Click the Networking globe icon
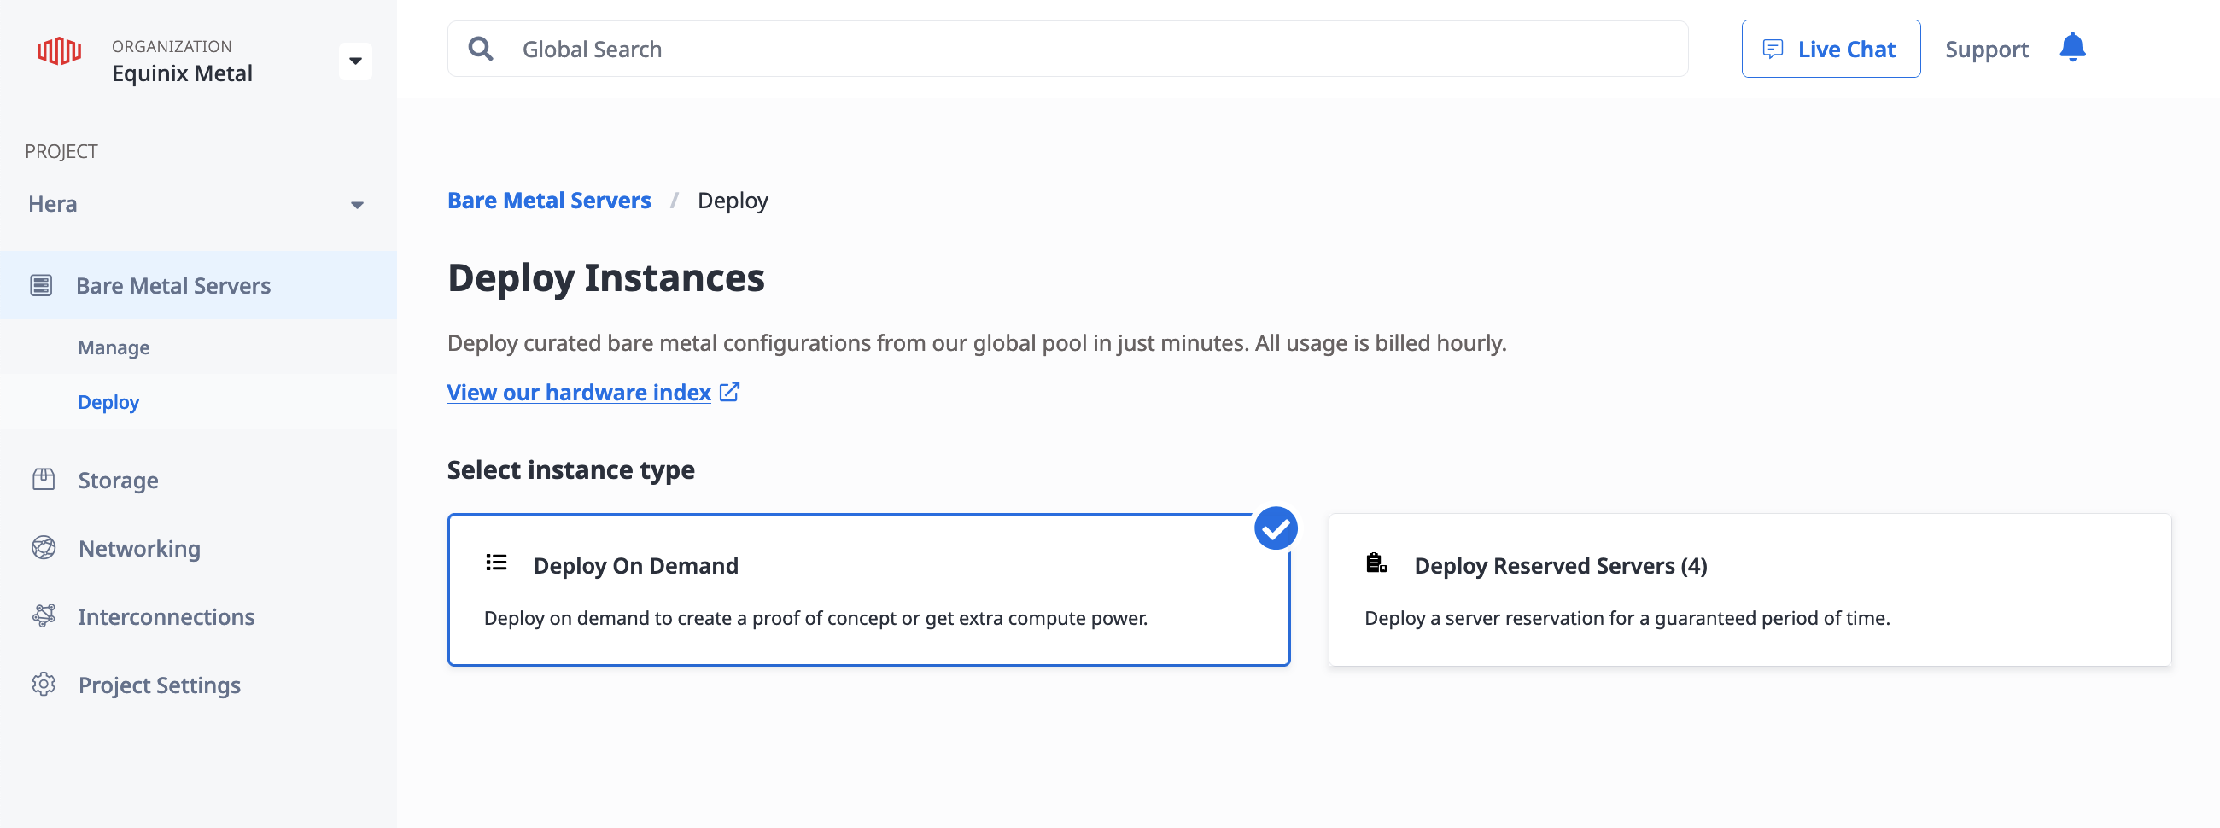Screen dimensions: 2220x828 point(43,548)
